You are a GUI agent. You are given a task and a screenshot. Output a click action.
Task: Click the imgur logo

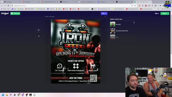tap(5, 13)
